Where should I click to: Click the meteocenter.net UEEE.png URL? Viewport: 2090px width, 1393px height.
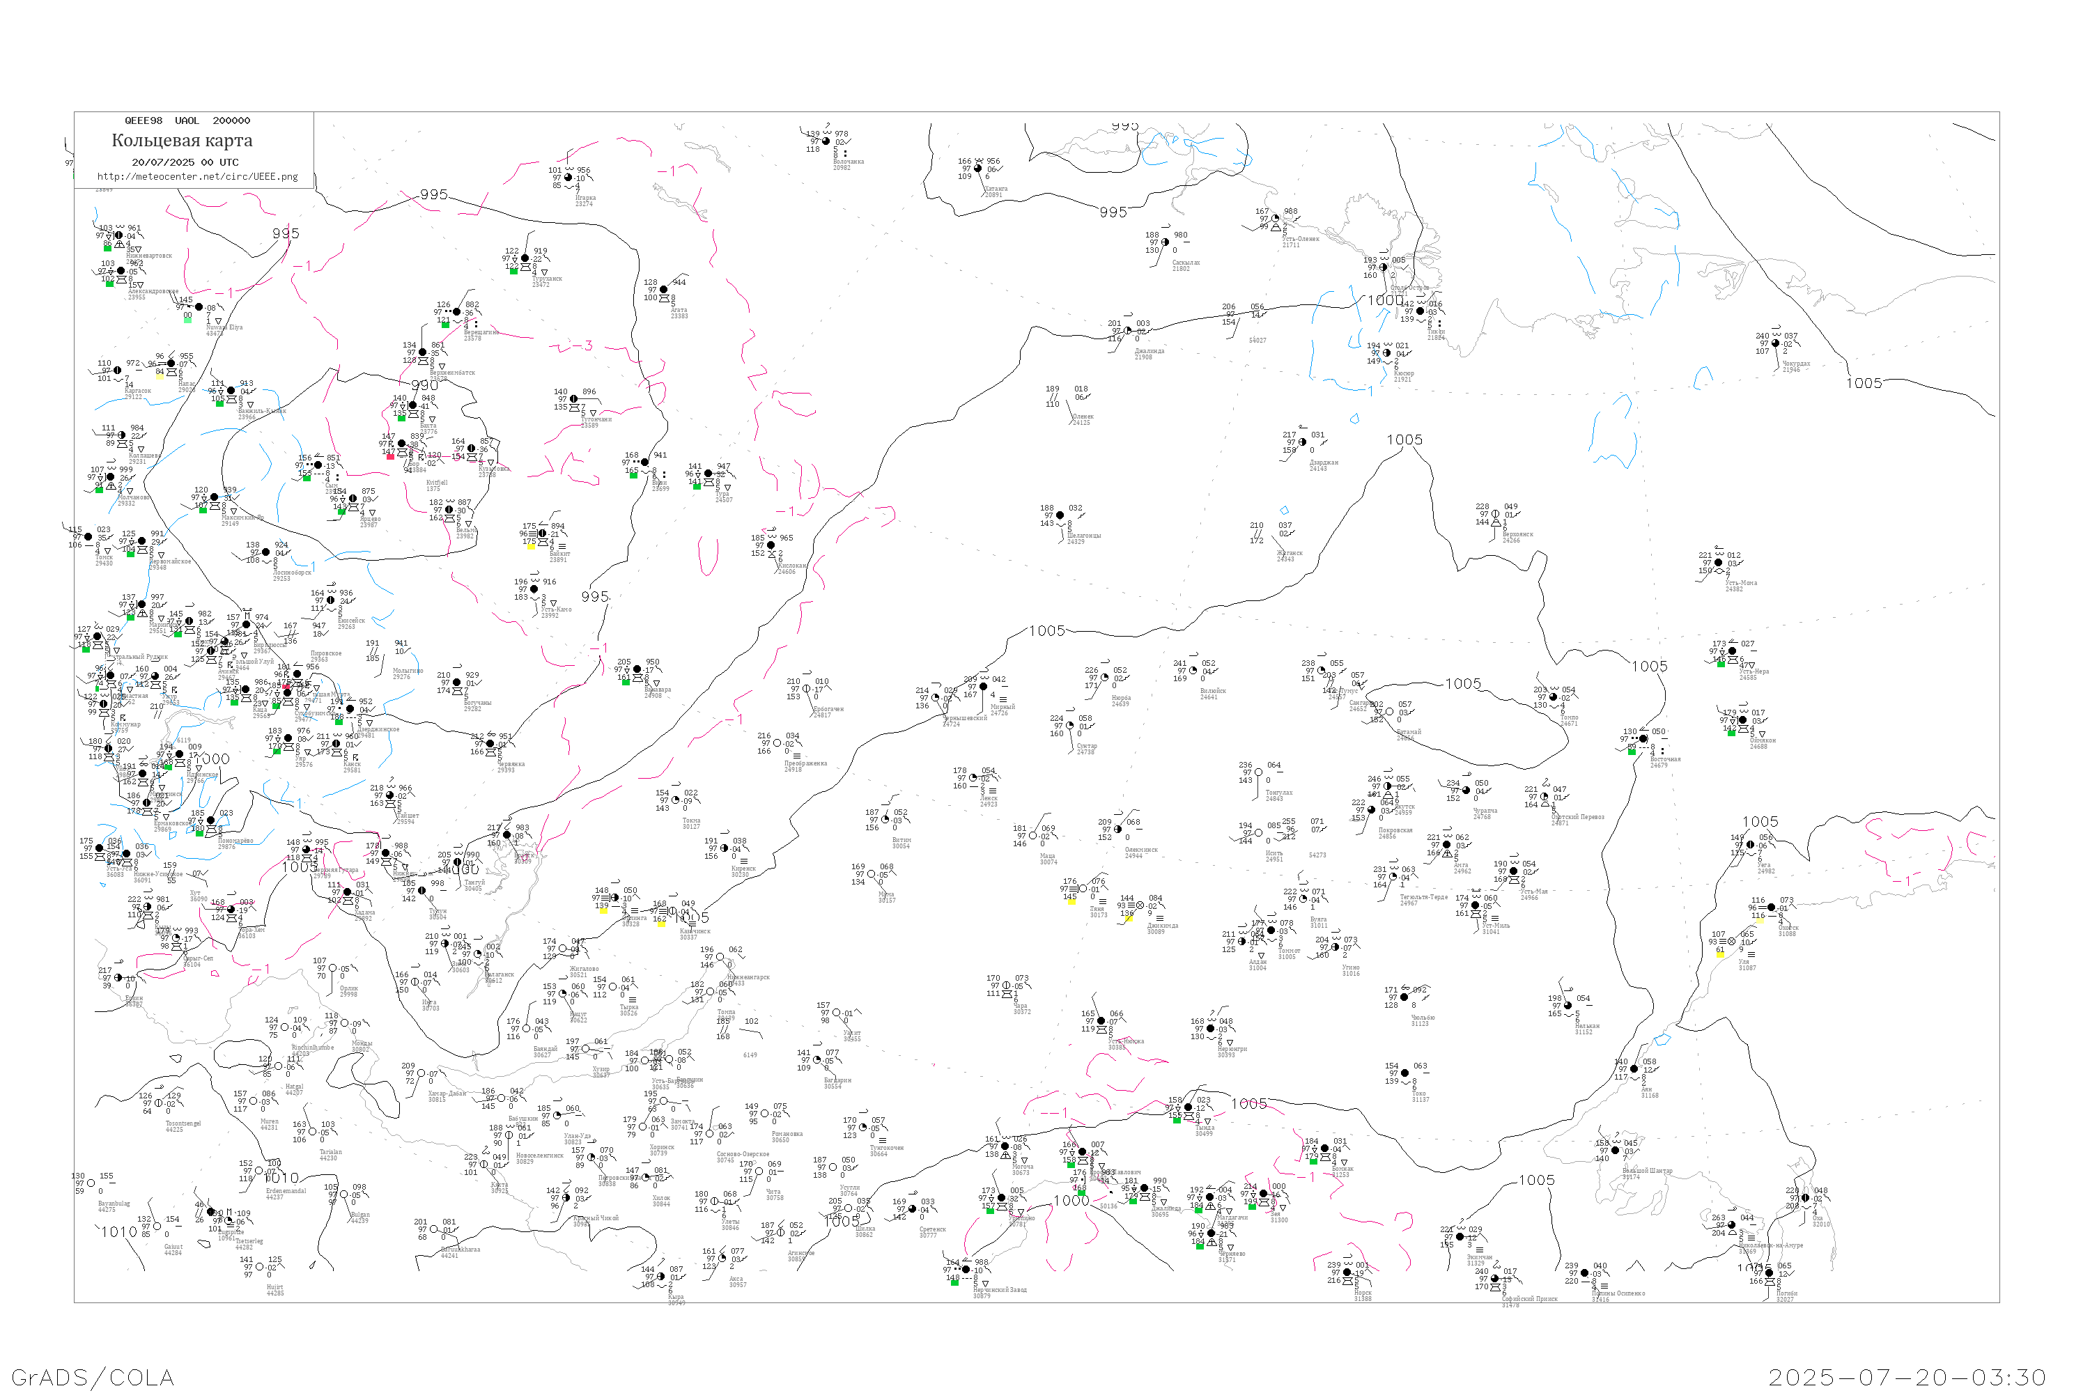(197, 177)
